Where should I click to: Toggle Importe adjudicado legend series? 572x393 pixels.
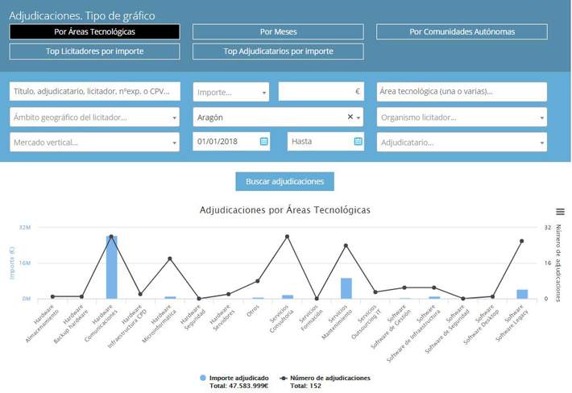(x=234, y=382)
